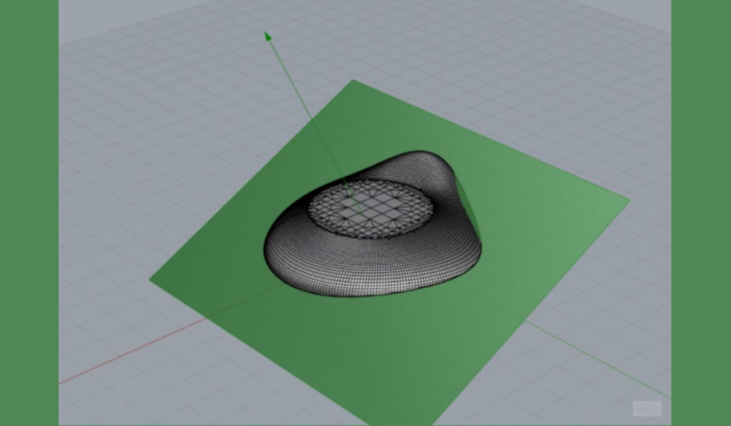
Task: Select the top corner of the green plane
Action: pyautogui.click(x=353, y=81)
